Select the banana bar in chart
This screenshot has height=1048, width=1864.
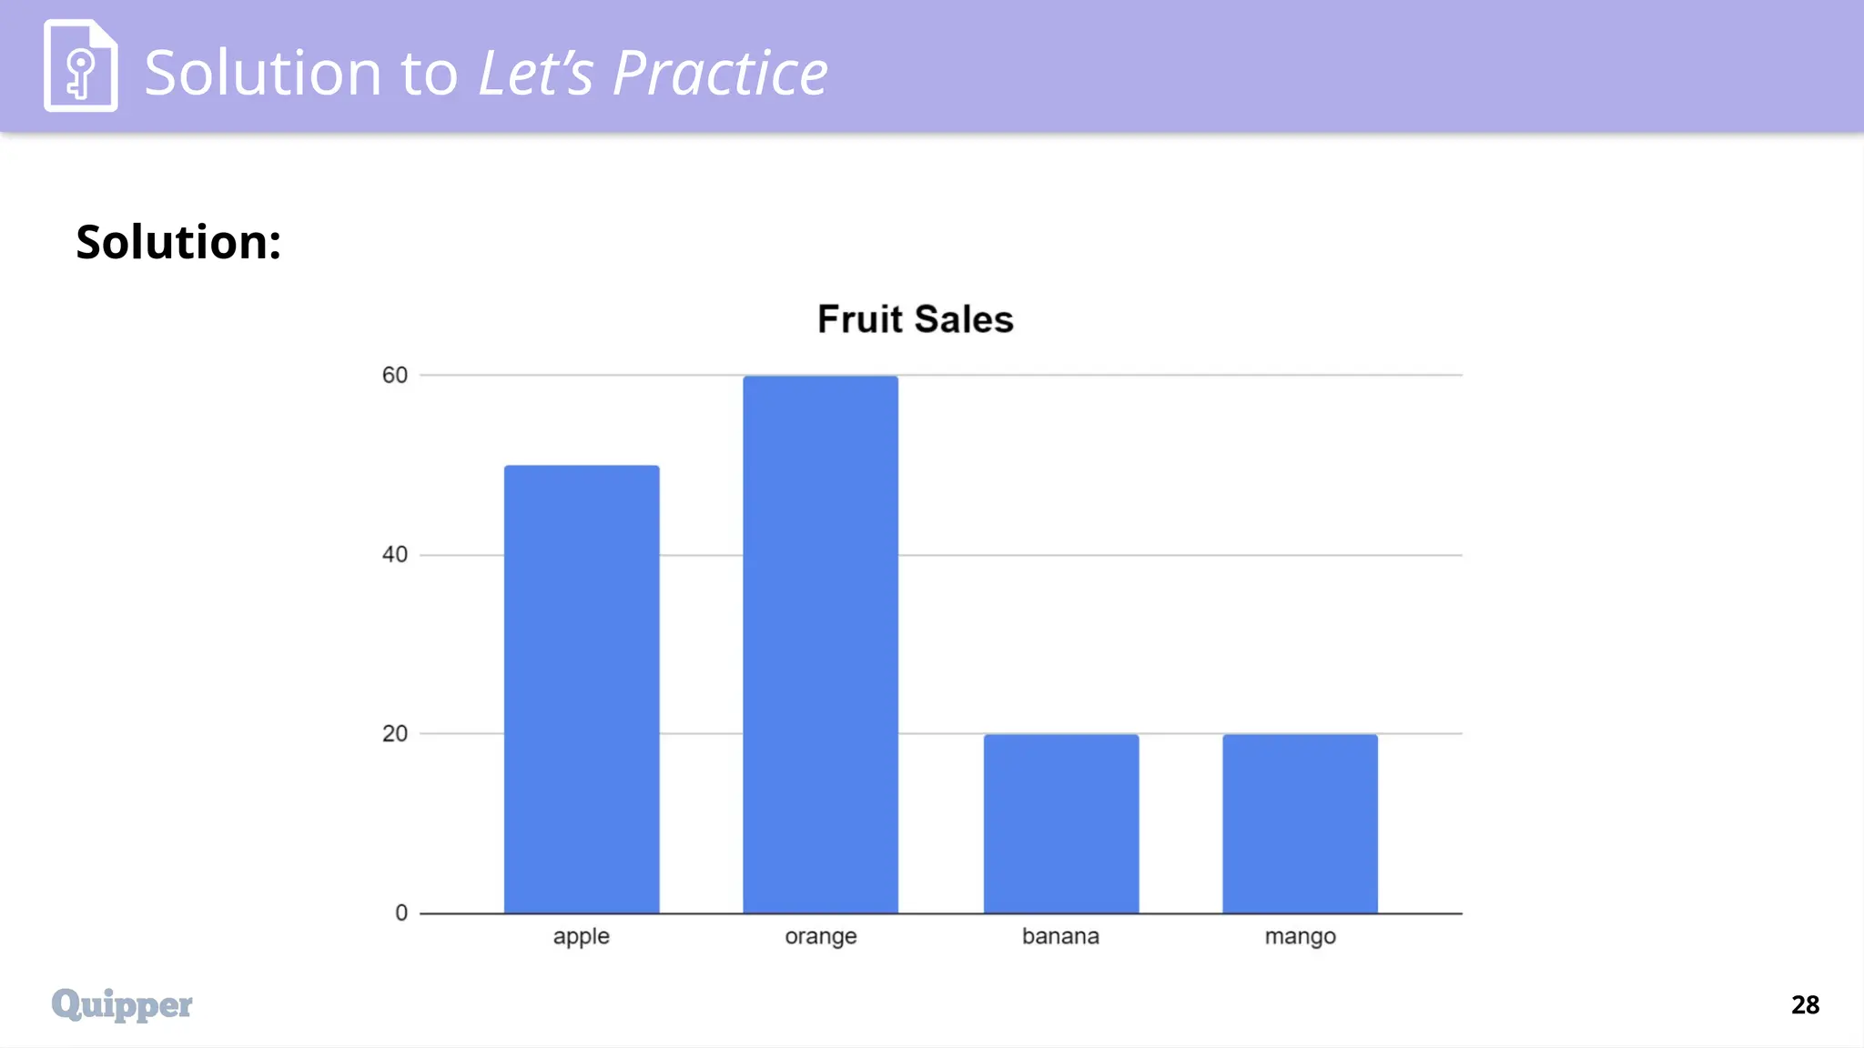1061,823
